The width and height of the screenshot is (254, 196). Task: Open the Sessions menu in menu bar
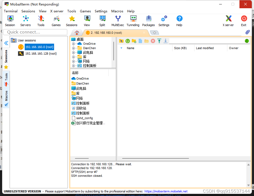point(28,11)
